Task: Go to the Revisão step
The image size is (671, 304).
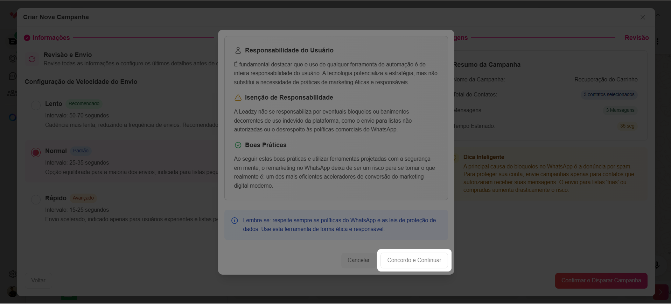Action: (x=637, y=38)
